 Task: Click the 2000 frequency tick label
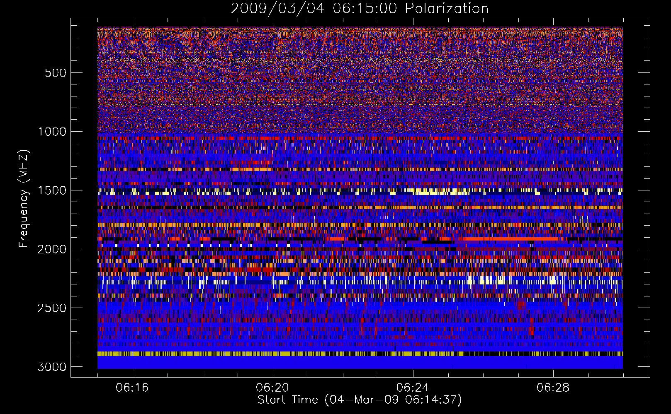tap(52, 249)
